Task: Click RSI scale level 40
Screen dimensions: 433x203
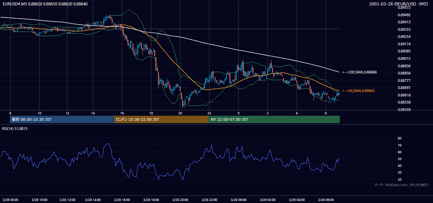Action: [399, 165]
